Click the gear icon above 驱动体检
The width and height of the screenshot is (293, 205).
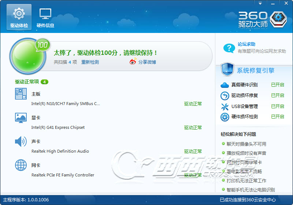[19, 14]
